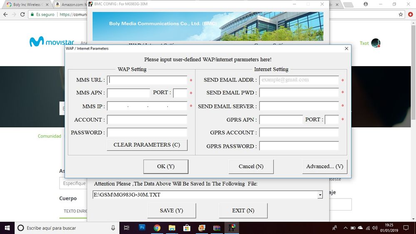This screenshot has height=234, width=416.
Task: Focus the SEND EMAIL ADDR field
Action: (x=299, y=80)
